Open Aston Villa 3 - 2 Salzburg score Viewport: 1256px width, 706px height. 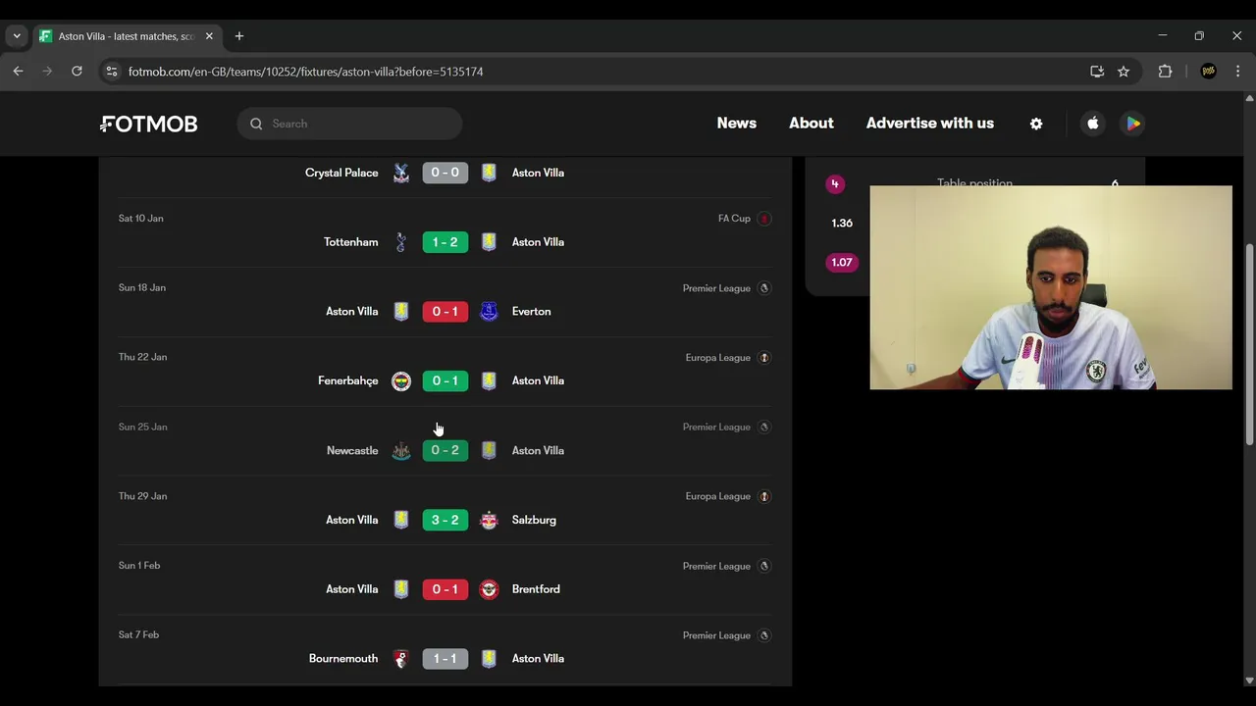(445, 520)
